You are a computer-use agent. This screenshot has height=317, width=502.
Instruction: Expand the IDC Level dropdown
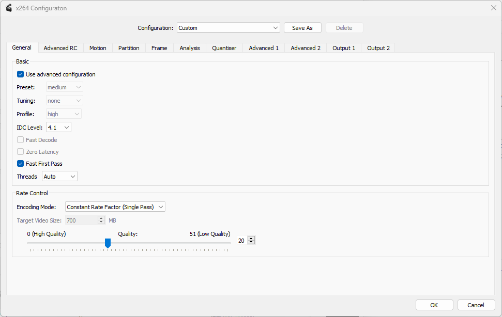coord(58,128)
